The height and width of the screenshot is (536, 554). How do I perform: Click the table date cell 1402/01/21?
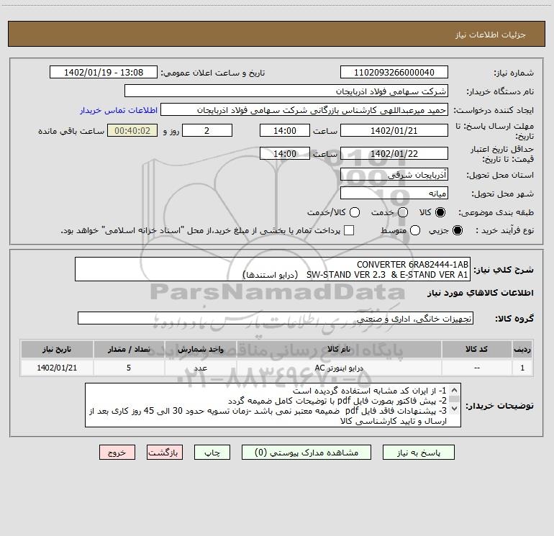tap(57, 368)
